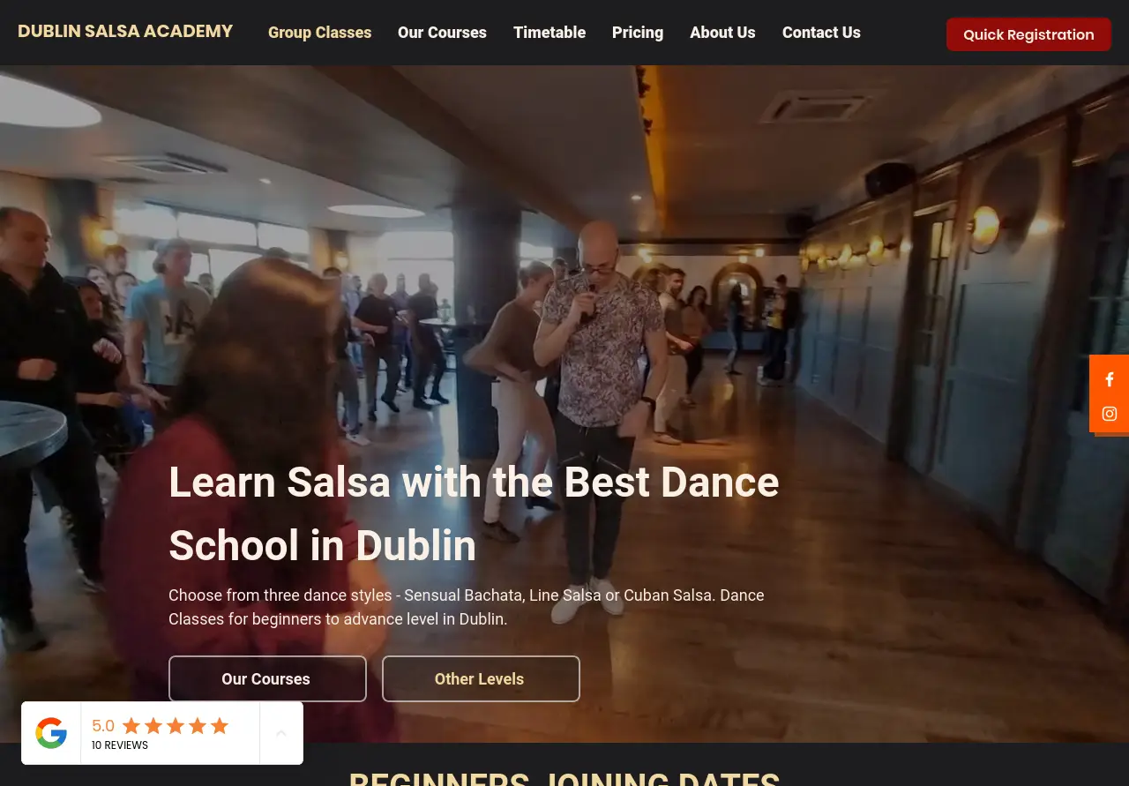The image size is (1129, 786).
Task: Open the 10 REVIEWS link
Action: click(119, 745)
